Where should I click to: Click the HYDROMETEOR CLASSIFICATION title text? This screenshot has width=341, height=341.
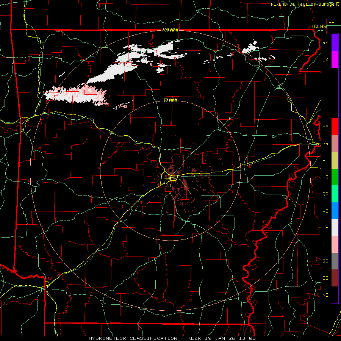(x=133, y=338)
